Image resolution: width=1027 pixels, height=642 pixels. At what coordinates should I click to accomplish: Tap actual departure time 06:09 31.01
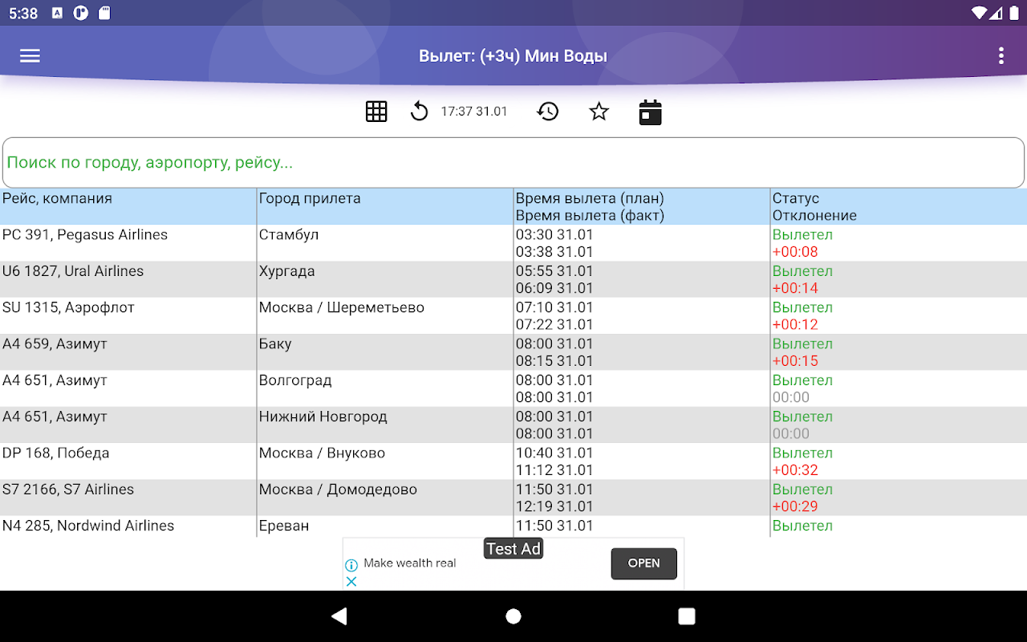pos(554,288)
